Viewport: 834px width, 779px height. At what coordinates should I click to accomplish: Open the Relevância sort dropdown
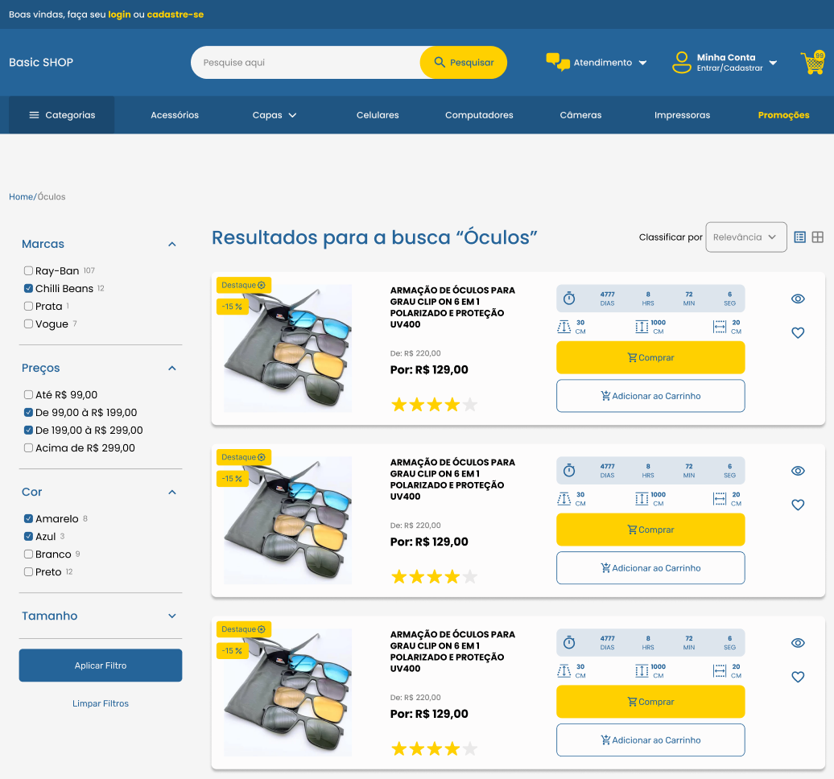[745, 237]
